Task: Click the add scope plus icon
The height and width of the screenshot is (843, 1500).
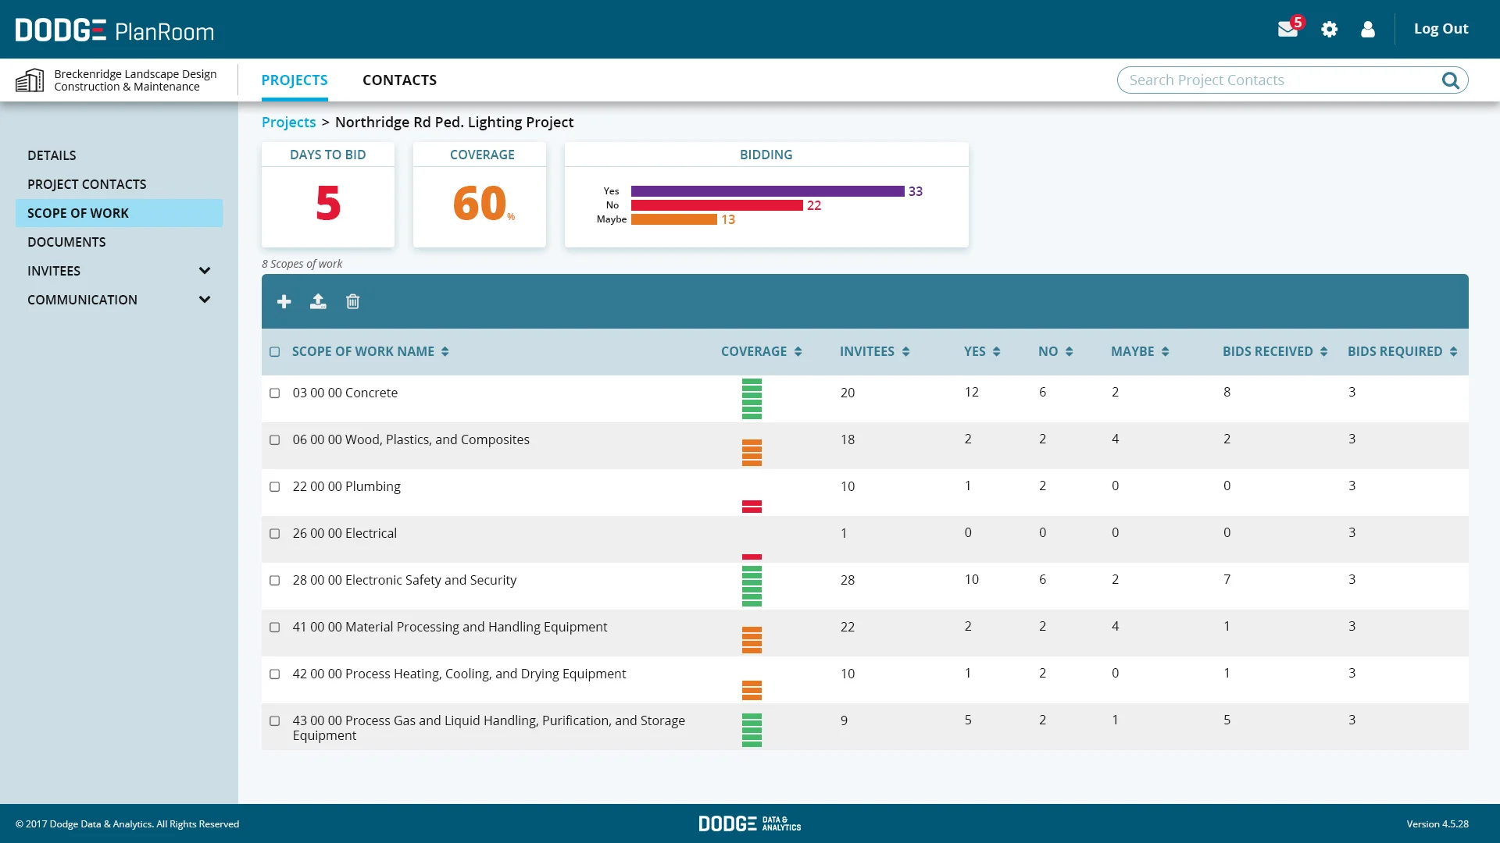Action: [x=284, y=301]
